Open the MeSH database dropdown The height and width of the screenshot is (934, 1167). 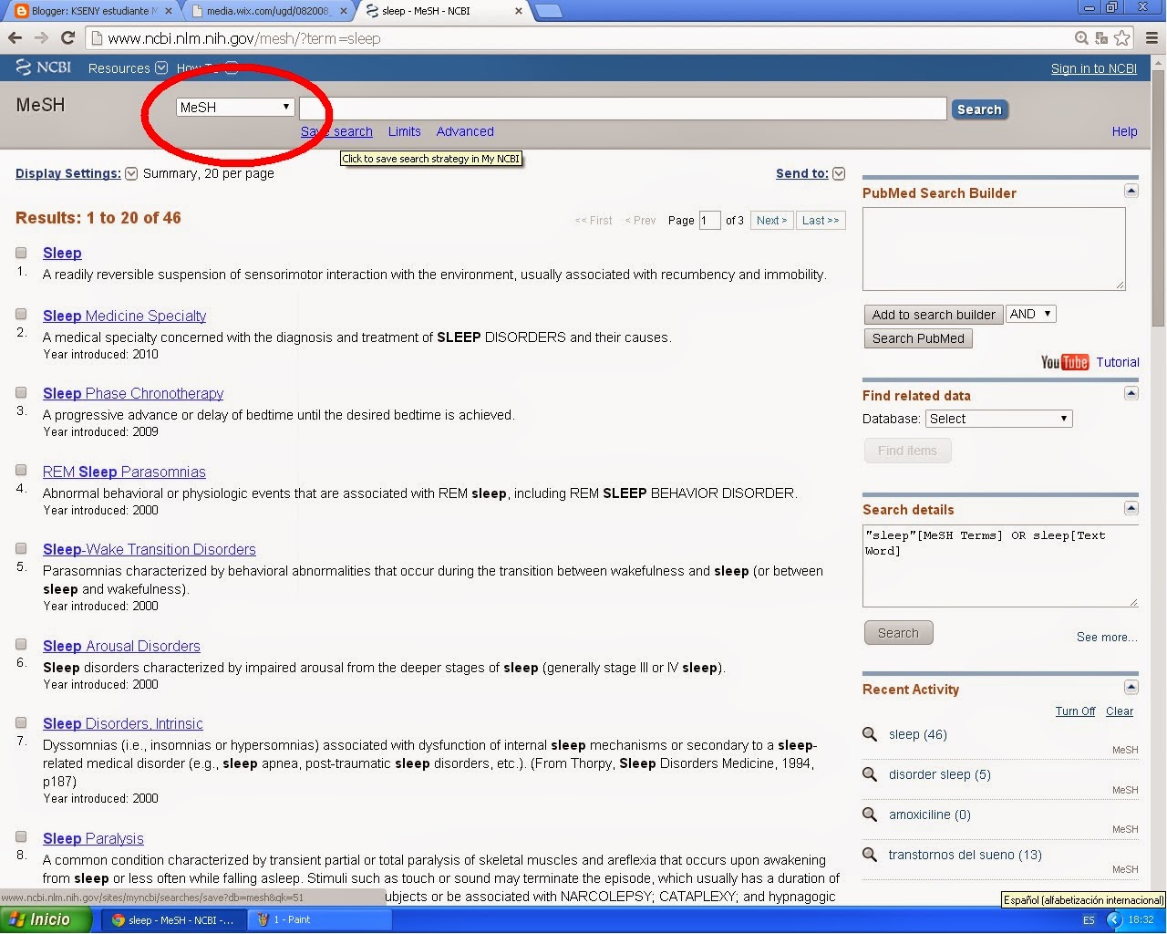(234, 107)
